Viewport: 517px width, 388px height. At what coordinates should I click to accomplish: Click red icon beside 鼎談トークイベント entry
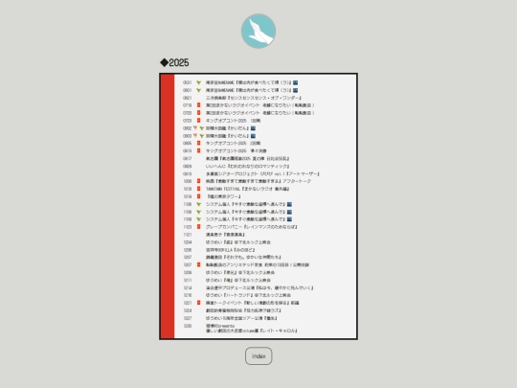click(x=198, y=303)
